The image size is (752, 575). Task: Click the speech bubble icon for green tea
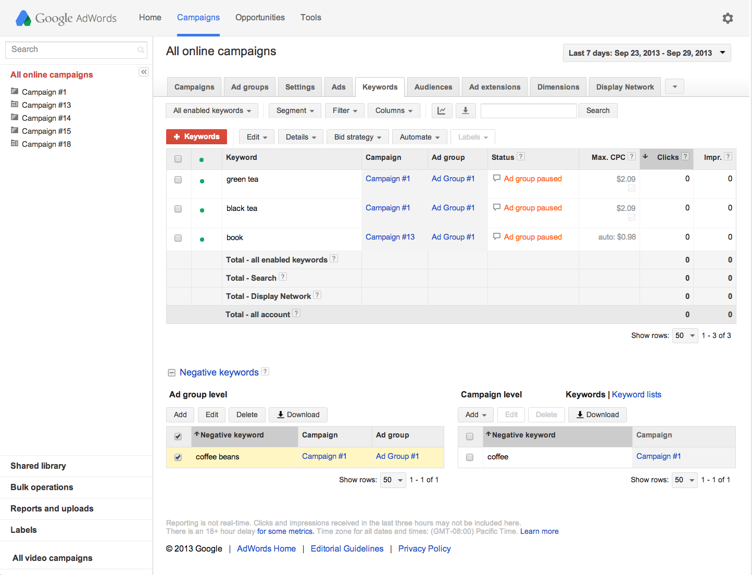497,178
